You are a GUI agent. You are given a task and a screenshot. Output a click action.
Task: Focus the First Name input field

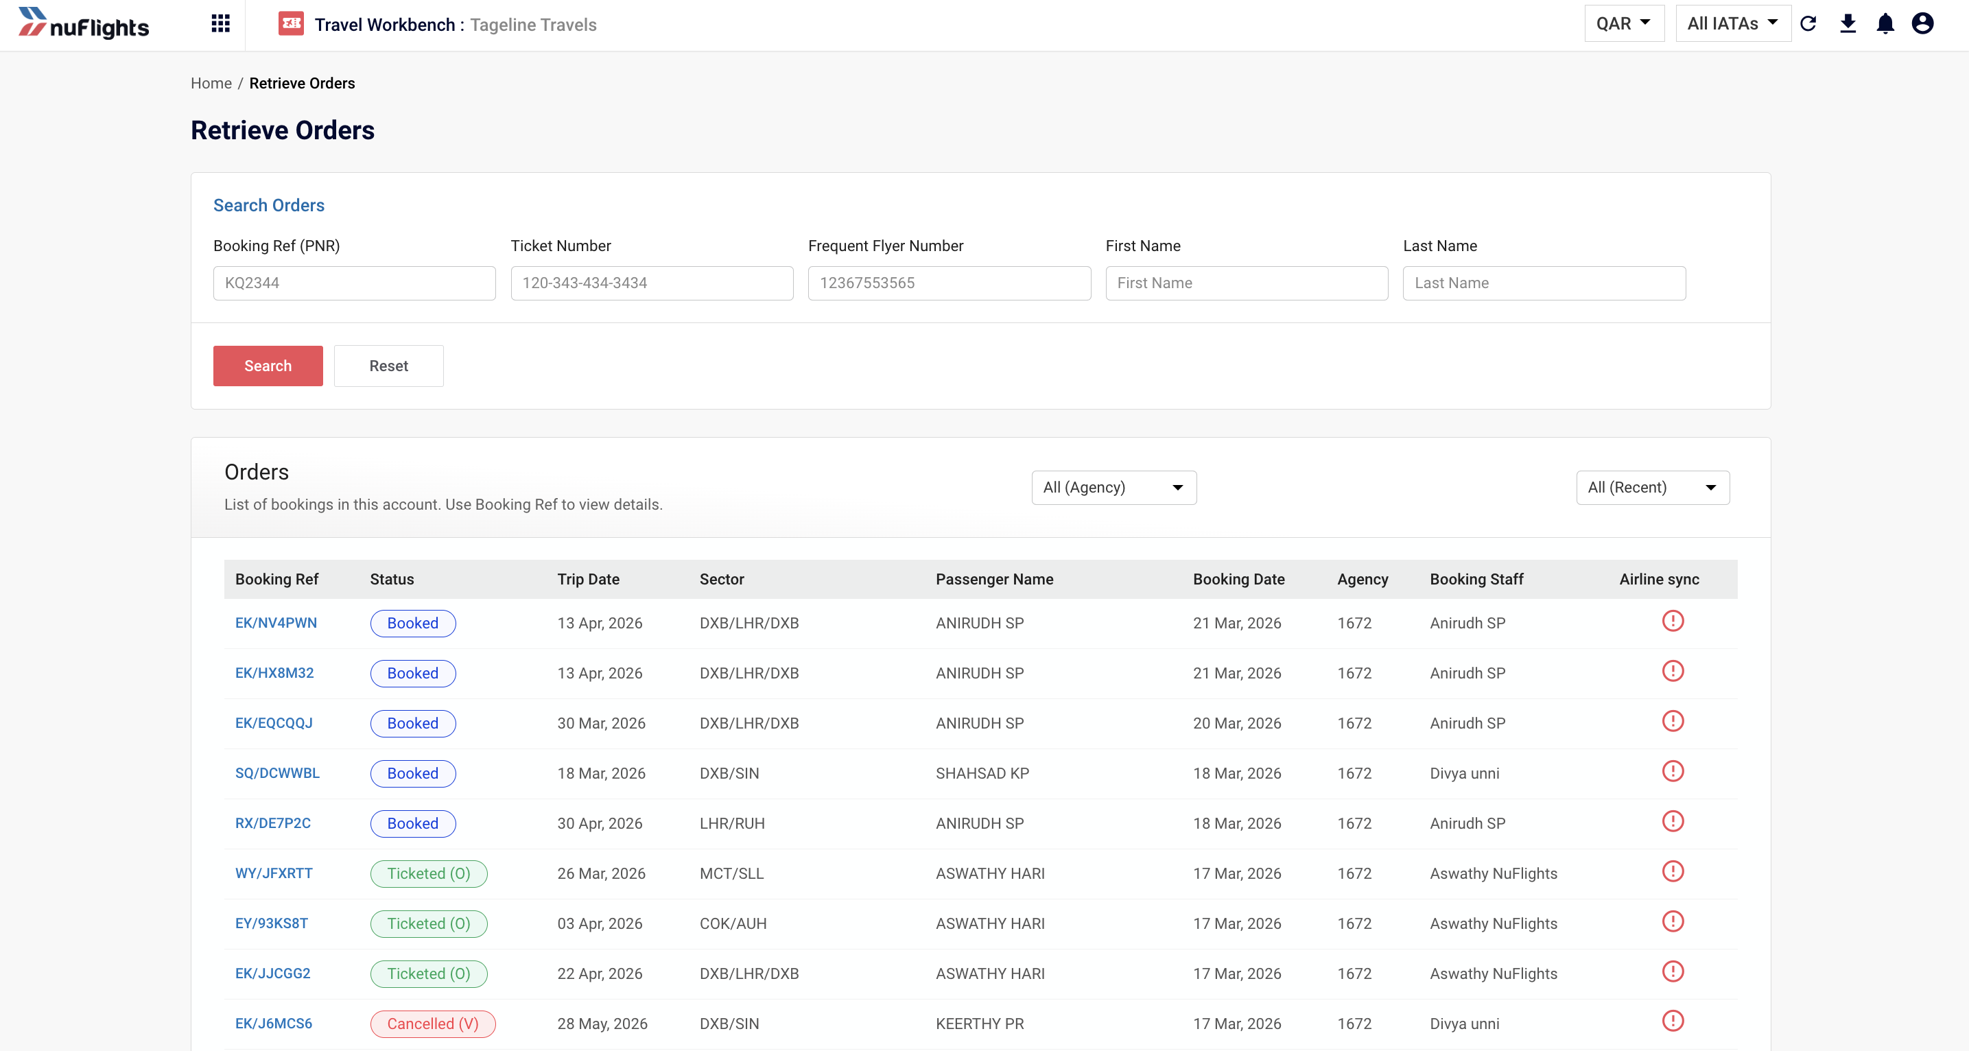tap(1247, 283)
